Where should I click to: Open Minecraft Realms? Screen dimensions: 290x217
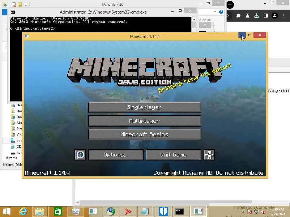(145, 134)
